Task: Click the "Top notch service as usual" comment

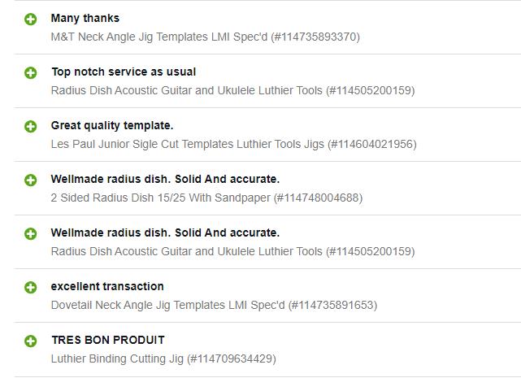Action: point(124,72)
